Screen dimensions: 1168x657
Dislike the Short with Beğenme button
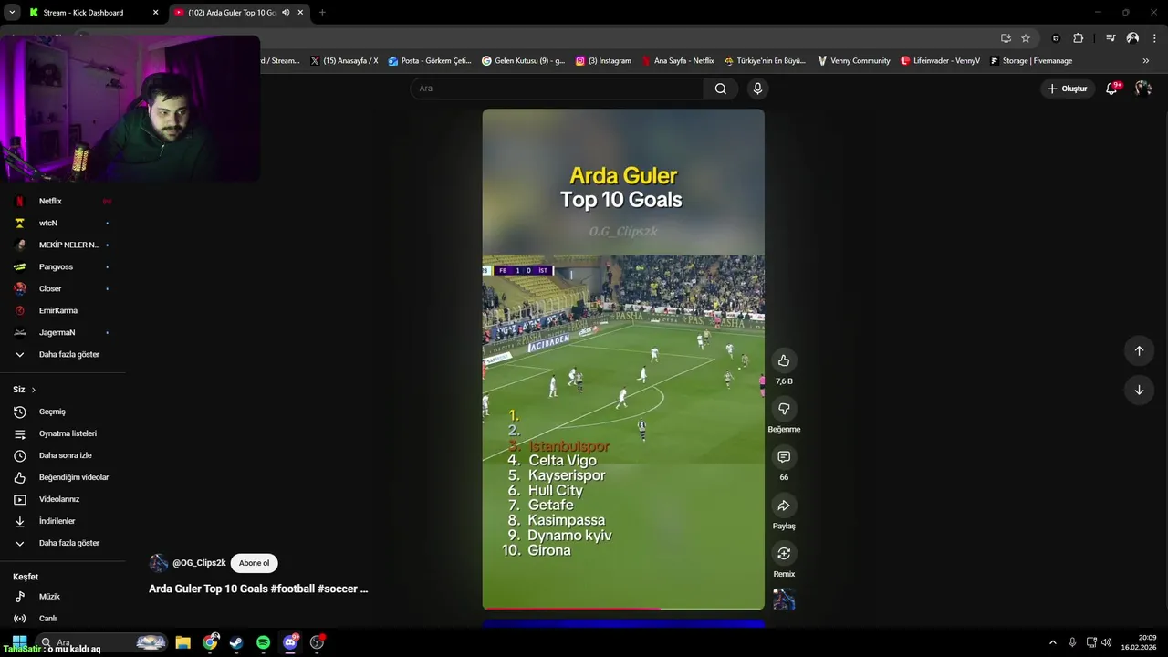pyautogui.click(x=783, y=409)
